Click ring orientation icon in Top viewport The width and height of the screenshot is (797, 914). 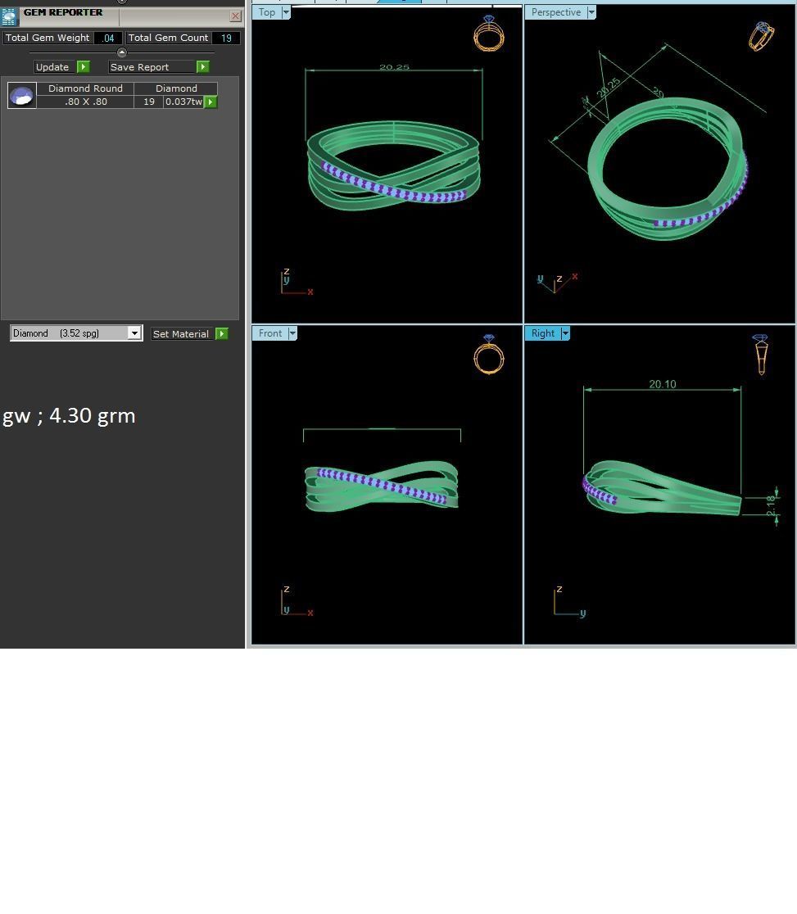coord(489,34)
